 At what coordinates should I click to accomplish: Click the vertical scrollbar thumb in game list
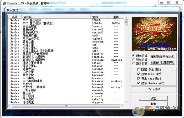click(x=126, y=22)
